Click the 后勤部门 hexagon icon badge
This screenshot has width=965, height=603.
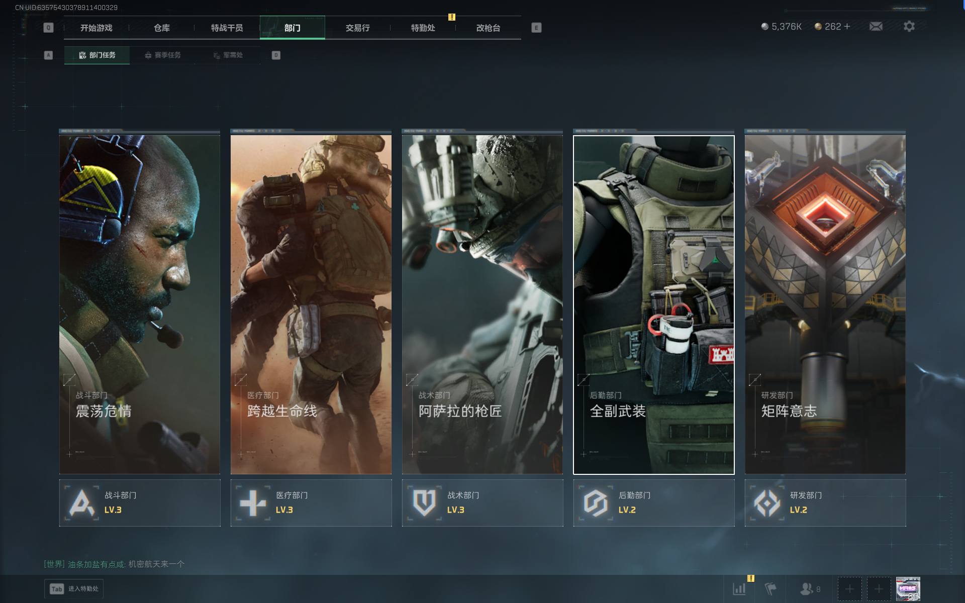[596, 502]
